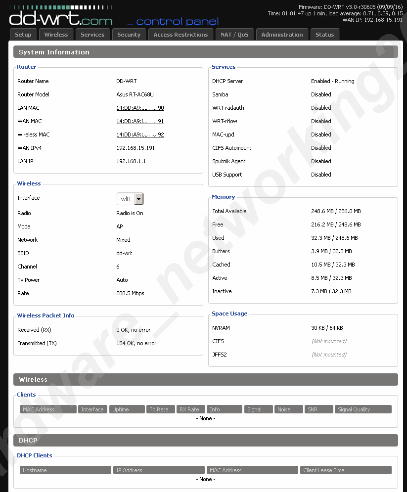Switch to the Status tab
Screen dimensions: 407x492
[x=324, y=35]
